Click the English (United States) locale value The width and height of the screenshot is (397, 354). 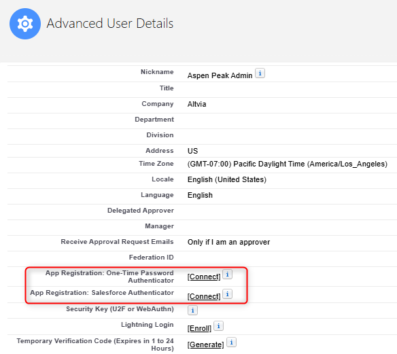coord(227,179)
